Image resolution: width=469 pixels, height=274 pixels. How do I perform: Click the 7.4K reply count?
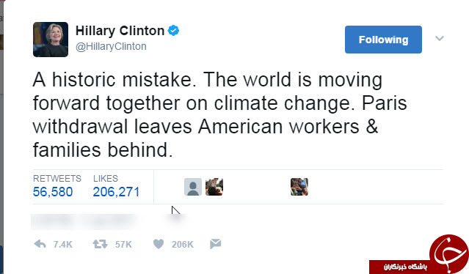pyautogui.click(x=63, y=245)
